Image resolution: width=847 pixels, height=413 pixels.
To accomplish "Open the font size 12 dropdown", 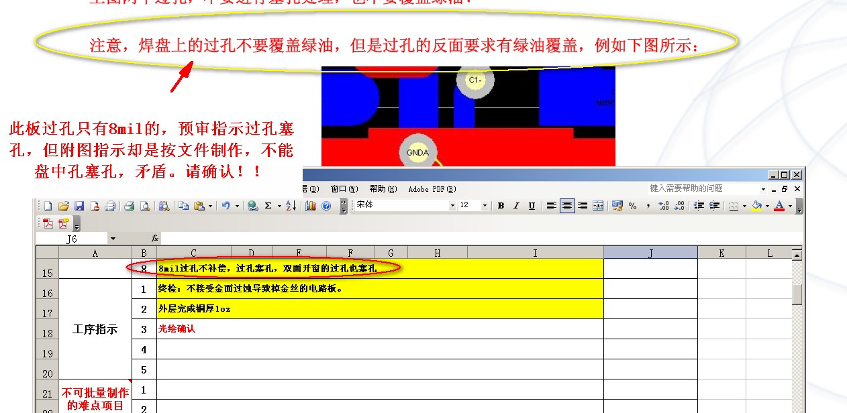I will (485, 206).
